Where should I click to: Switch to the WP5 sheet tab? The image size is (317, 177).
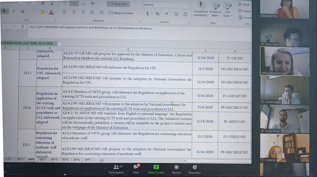[x=65, y=160]
